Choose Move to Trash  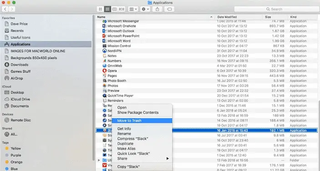142,121
